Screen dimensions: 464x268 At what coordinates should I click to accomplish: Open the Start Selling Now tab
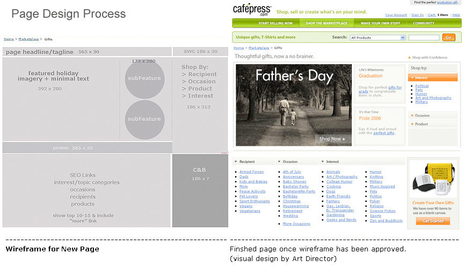point(275,24)
